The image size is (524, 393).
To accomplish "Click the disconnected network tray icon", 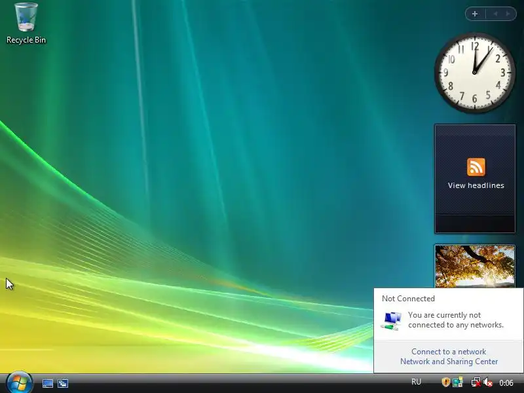I will pyautogui.click(x=476, y=383).
